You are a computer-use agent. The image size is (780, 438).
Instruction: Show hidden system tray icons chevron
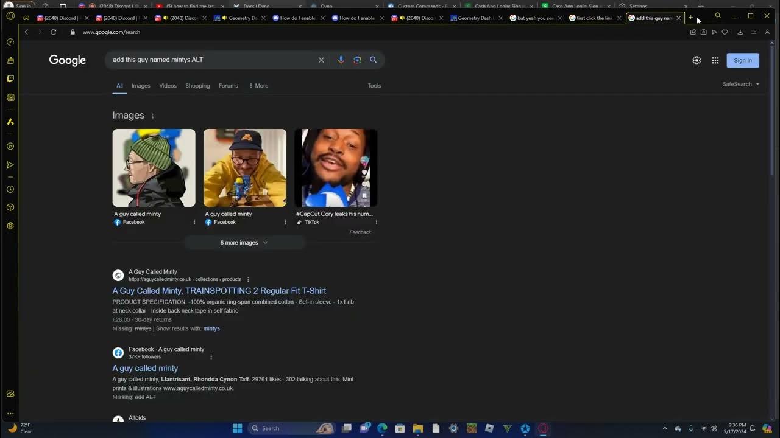click(x=665, y=428)
